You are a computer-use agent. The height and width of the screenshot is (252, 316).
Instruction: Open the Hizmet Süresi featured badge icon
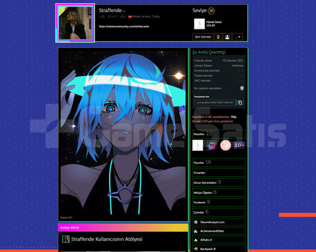(199, 24)
